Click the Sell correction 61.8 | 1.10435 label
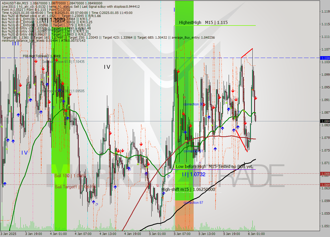330x237 pixels. click(x=63, y=62)
